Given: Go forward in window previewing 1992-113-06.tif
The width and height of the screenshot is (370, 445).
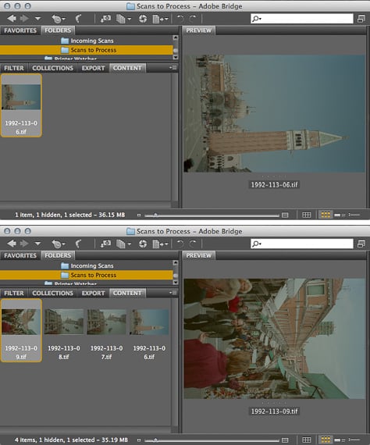Looking at the screenshot, I should click(x=25, y=19).
